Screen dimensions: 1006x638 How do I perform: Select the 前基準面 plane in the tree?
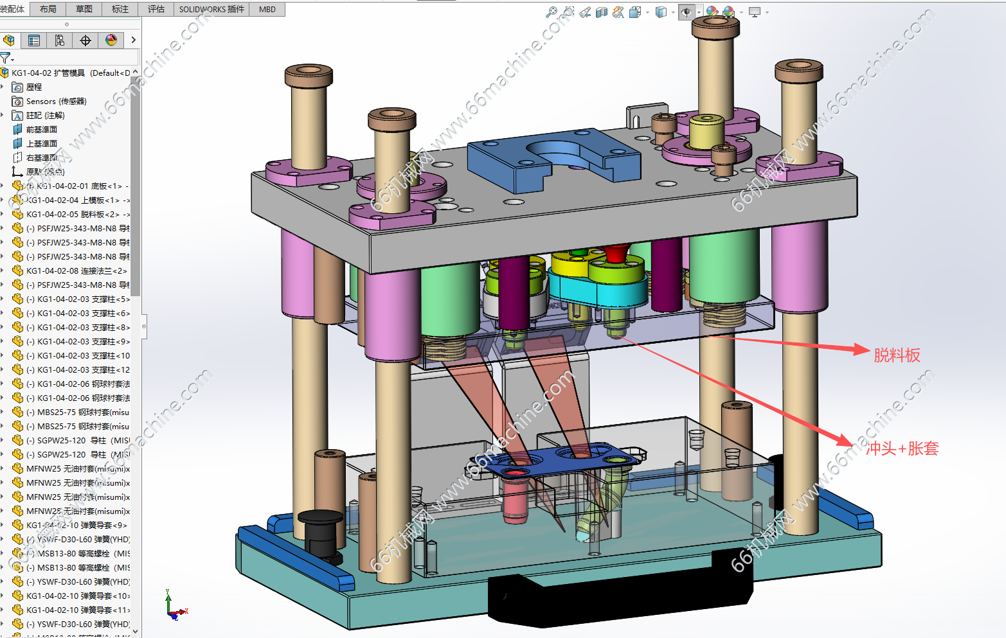coord(41,129)
